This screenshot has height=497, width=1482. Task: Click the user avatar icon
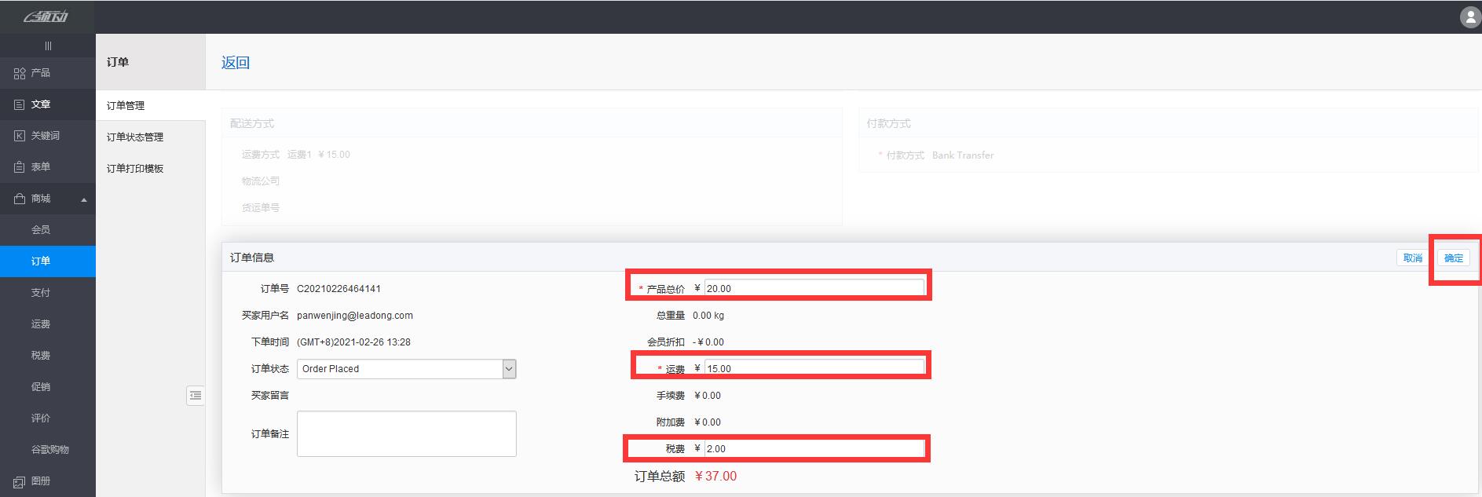coord(1469,17)
